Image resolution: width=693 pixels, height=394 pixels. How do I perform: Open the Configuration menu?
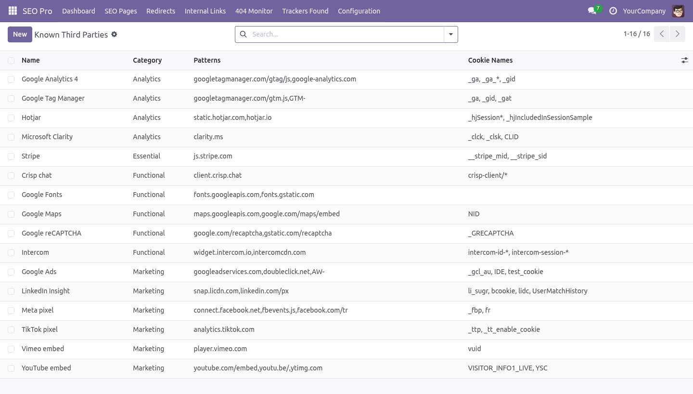359,11
